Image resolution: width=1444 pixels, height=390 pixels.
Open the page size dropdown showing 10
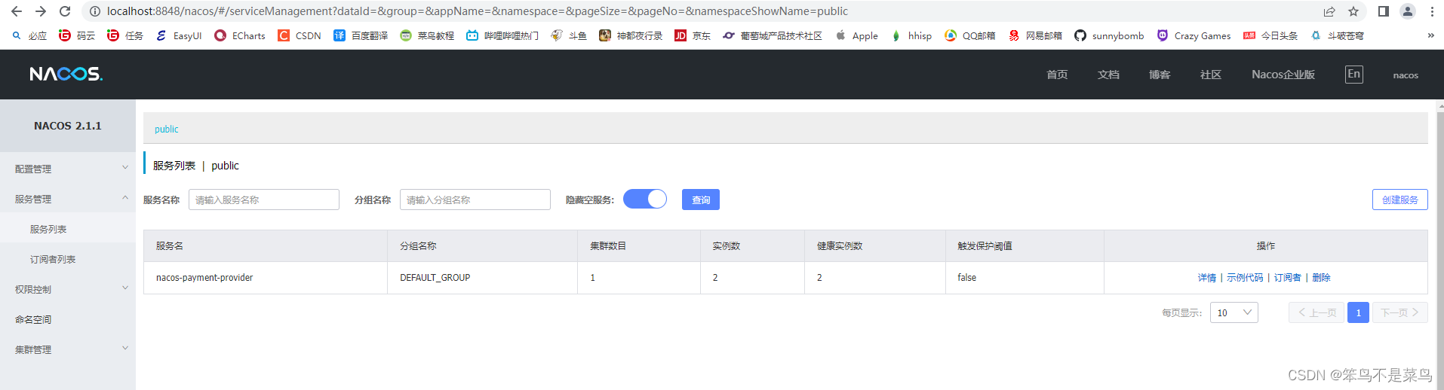pos(1234,312)
